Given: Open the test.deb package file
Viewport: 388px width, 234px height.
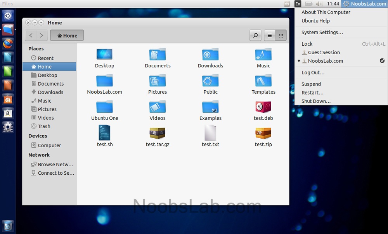Looking at the screenshot, I should tap(263, 107).
